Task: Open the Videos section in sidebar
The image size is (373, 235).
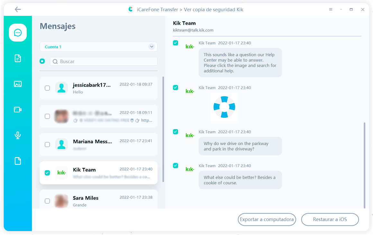Action: [18, 109]
